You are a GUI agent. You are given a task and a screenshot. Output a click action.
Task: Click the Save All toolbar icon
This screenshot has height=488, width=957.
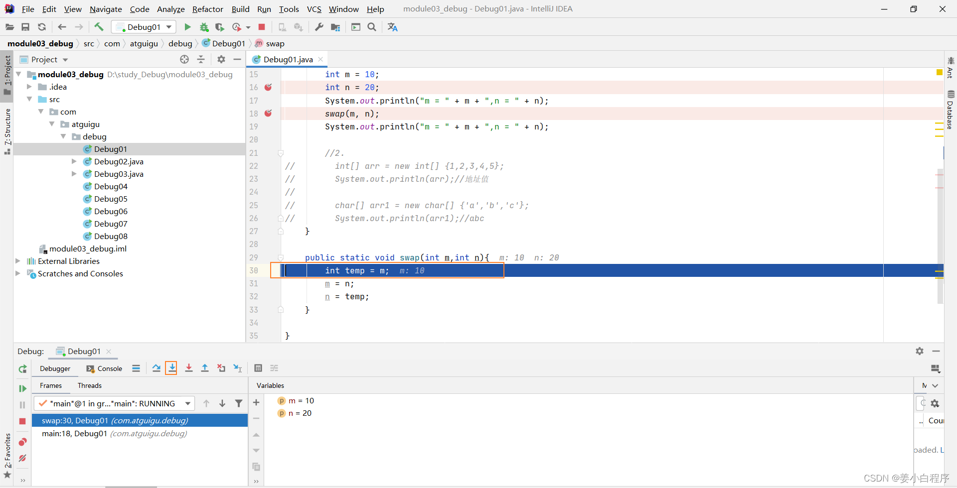[x=25, y=27]
